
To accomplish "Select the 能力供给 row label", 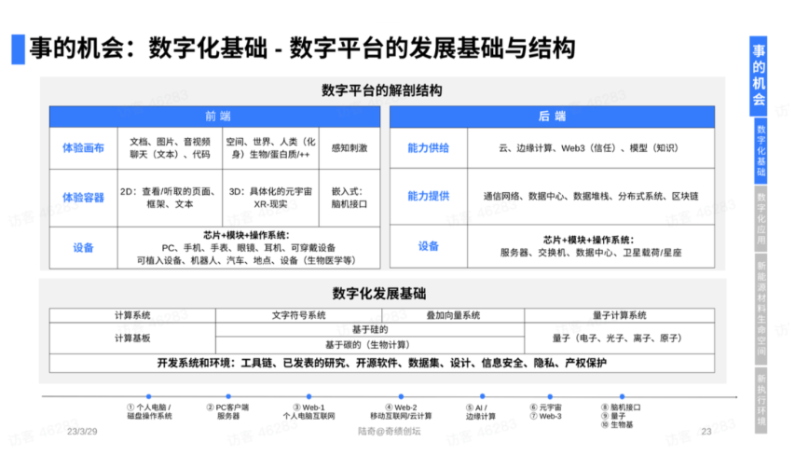I will (428, 148).
